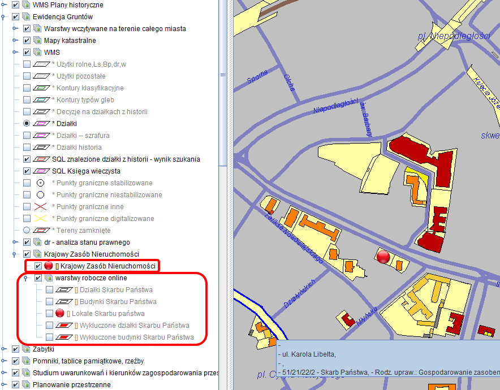Click the red marker on the map
This screenshot has width=500, height=390.
click(x=383, y=257)
